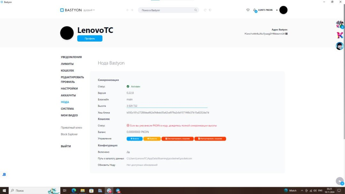345x194 pixels.
Task: Select the Bastyon address text
Action: point(264,34)
